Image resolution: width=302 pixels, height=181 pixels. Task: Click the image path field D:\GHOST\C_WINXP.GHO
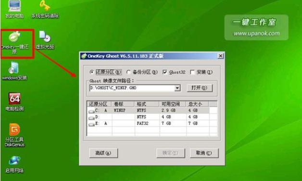[132, 88]
